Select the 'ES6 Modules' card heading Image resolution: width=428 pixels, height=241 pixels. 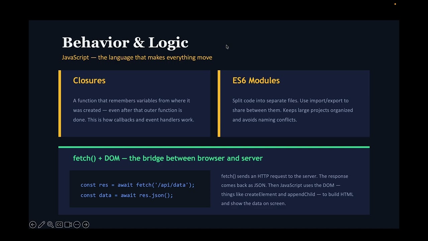point(256,80)
